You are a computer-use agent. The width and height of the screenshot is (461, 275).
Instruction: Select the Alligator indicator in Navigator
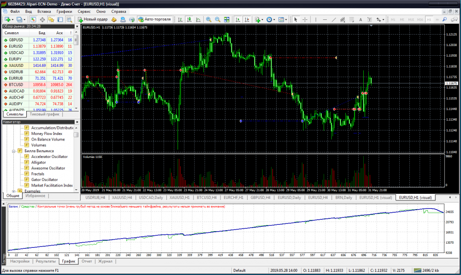pyautogui.click(x=38, y=163)
